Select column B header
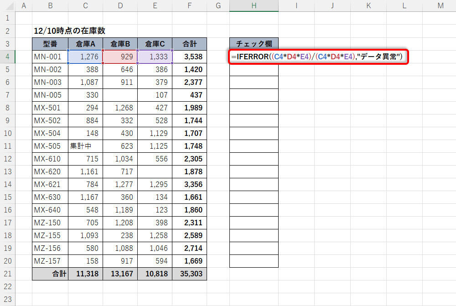 (50, 6)
